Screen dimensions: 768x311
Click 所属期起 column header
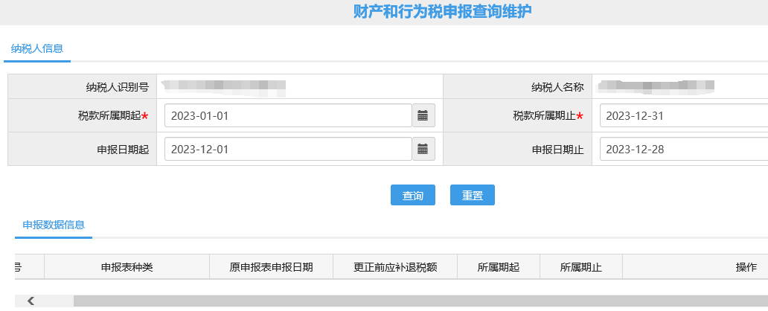point(499,267)
